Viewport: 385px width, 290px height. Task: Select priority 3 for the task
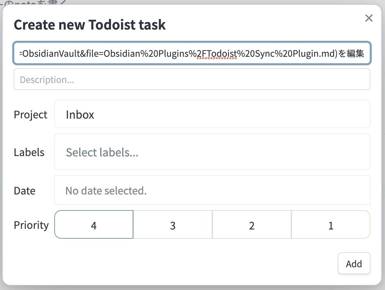(173, 224)
